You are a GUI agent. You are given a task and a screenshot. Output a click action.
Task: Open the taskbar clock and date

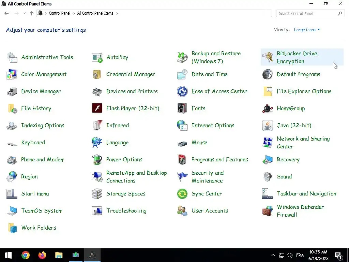click(x=318, y=255)
